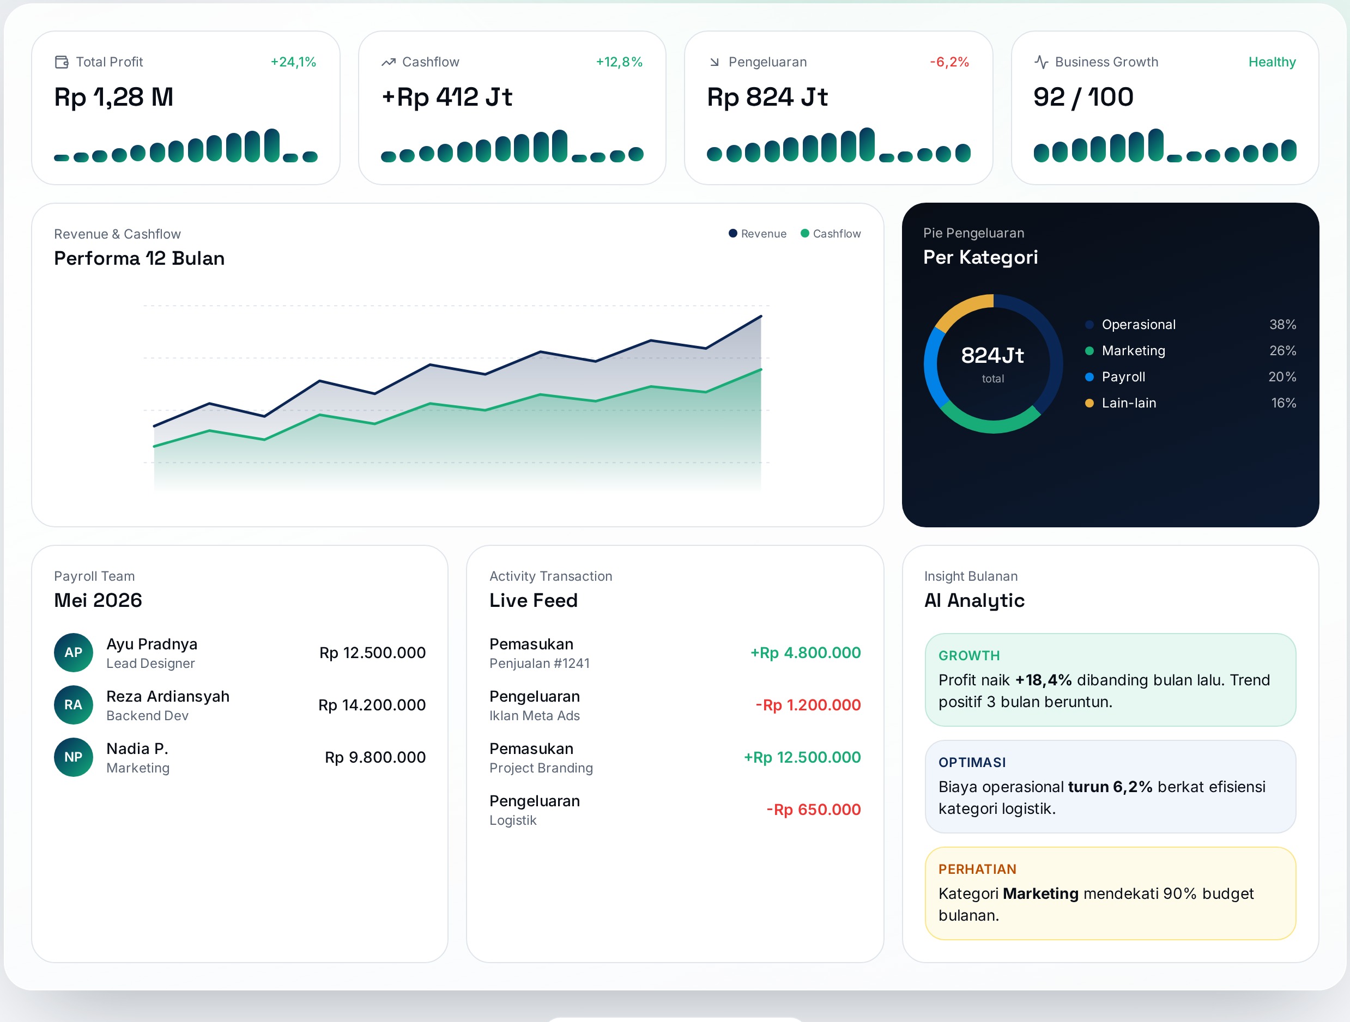Click the Performa 12 Bulan heading

click(x=139, y=259)
